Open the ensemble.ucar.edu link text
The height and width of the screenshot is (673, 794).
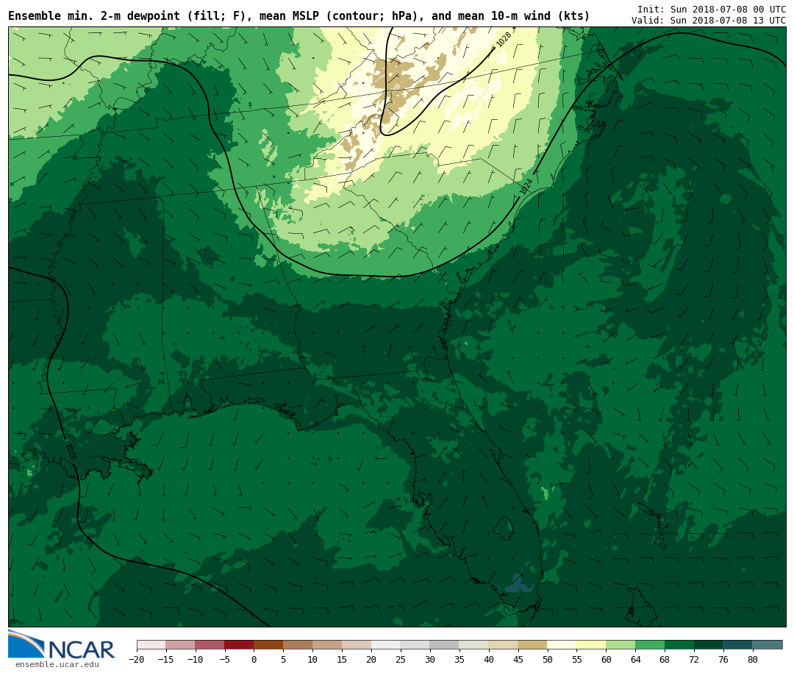(x=57, y=665)
